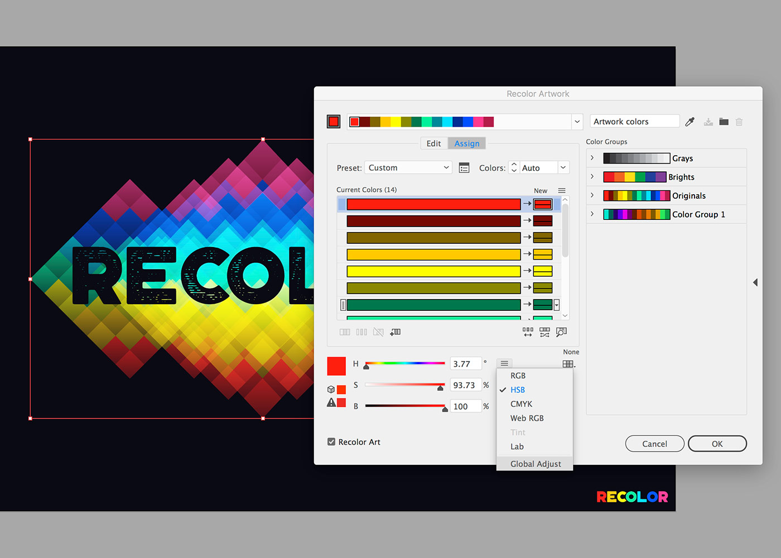
Task: Open the Color Reduction Options icon beside Preset
Action: 464,168
